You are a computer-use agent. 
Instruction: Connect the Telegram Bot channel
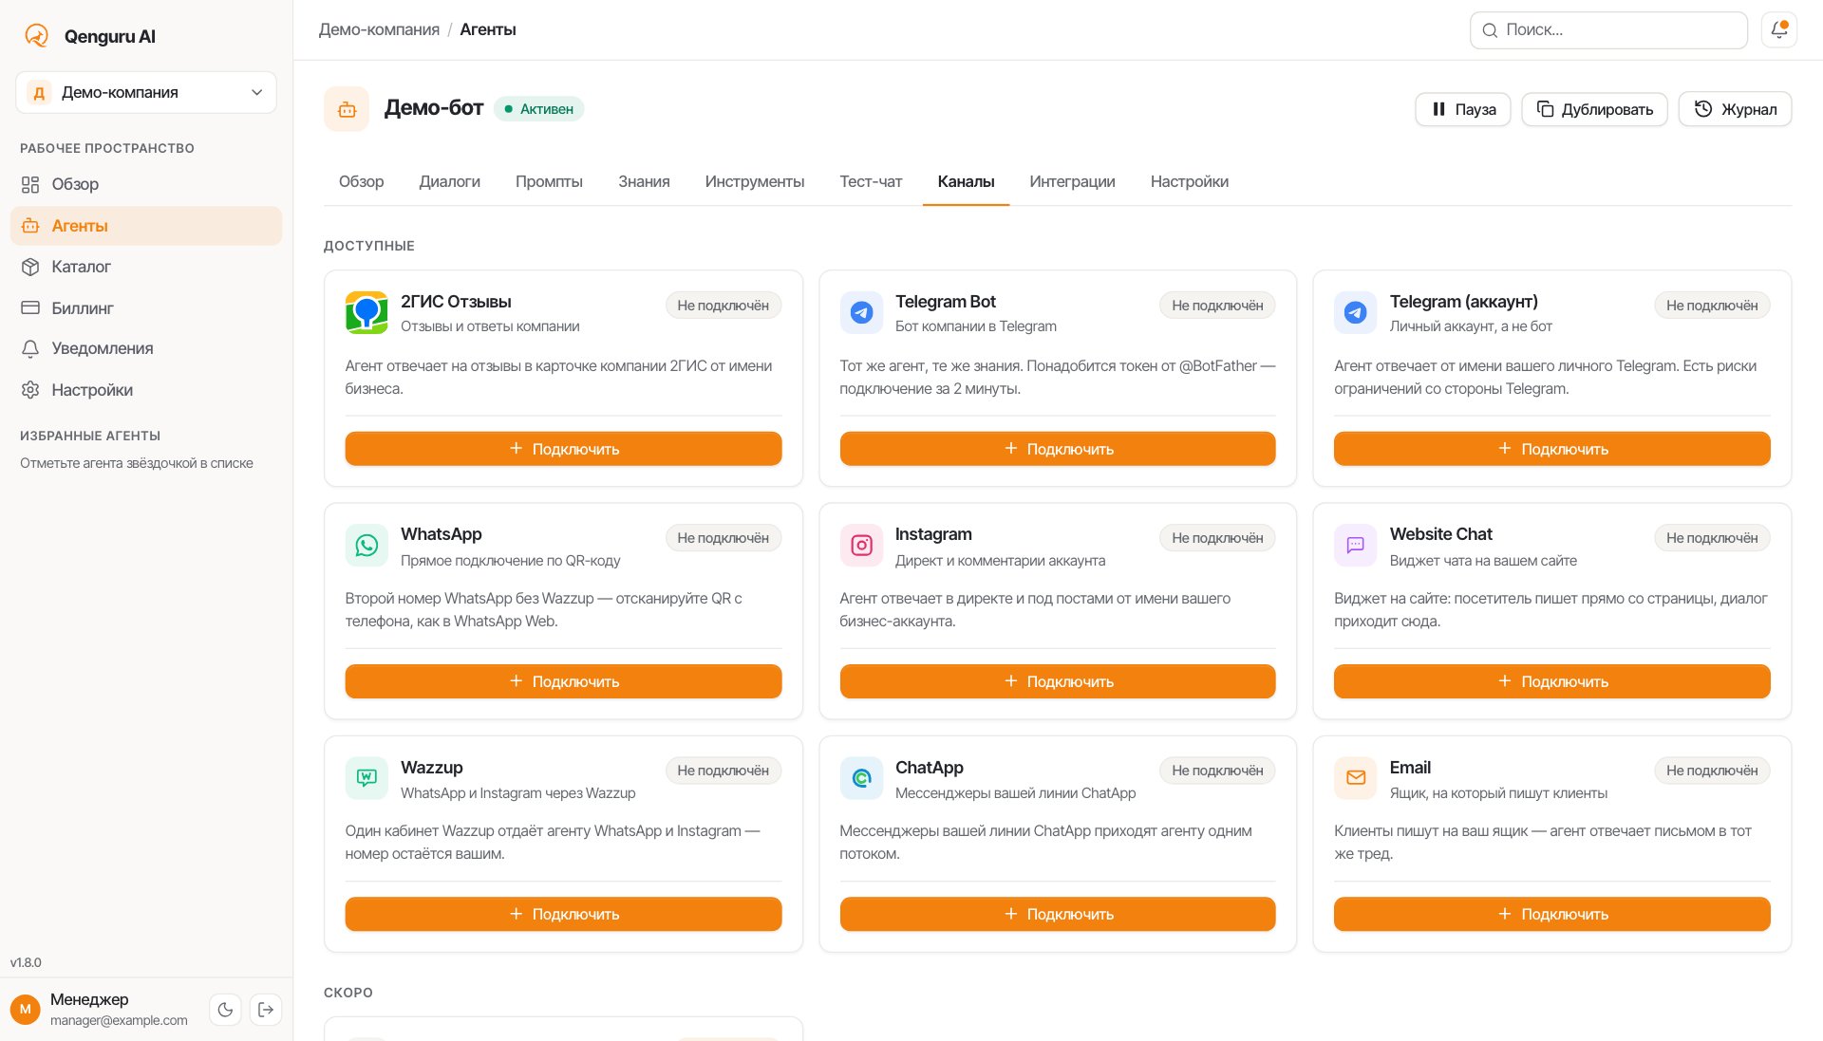pos(1058,449)
